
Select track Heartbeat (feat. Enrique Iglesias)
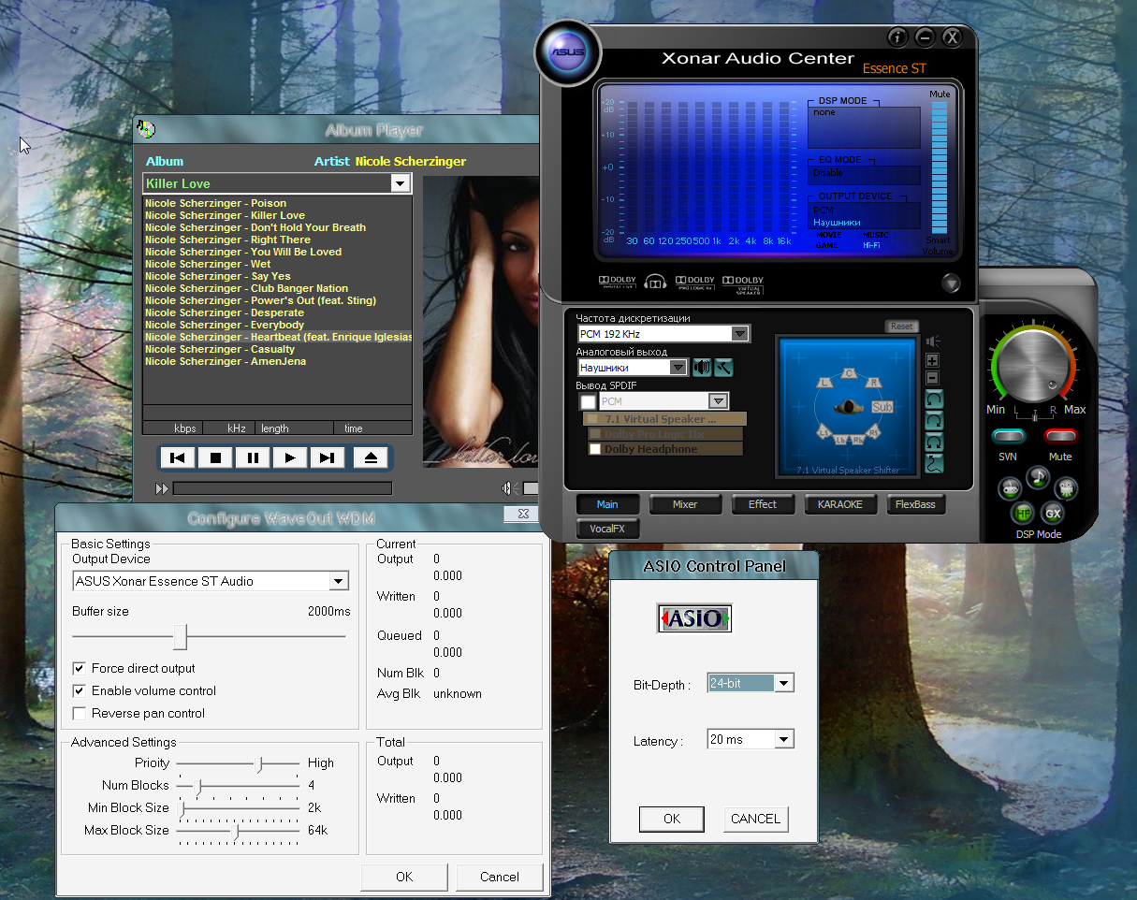click(278, 337)
